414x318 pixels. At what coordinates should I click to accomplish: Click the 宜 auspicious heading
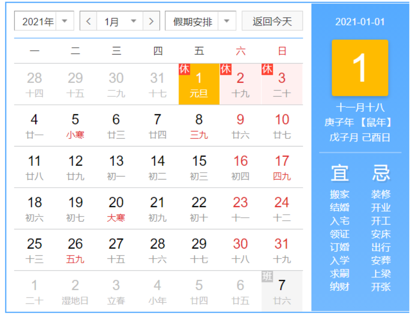tap(339, 173)
